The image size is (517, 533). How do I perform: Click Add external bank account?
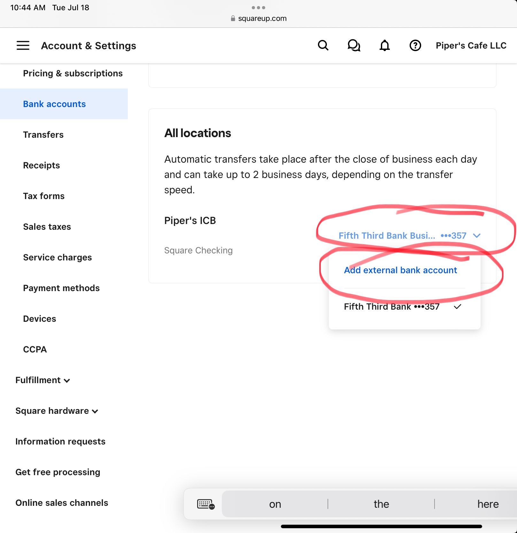400,270
